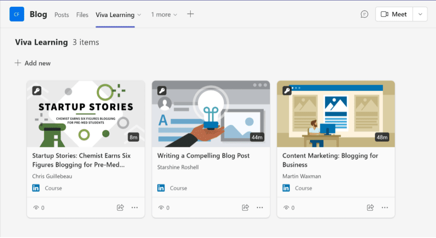Open the Startup Stories course title
This screenshot has height=238, width=436.
click(81, 160)
